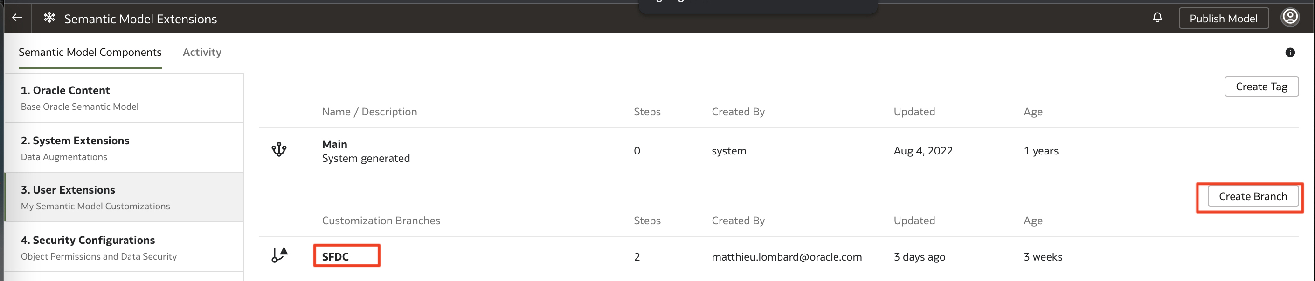Click the Create Tag button
This screenshot has width=1315, height=281.
click(1261, 87)
